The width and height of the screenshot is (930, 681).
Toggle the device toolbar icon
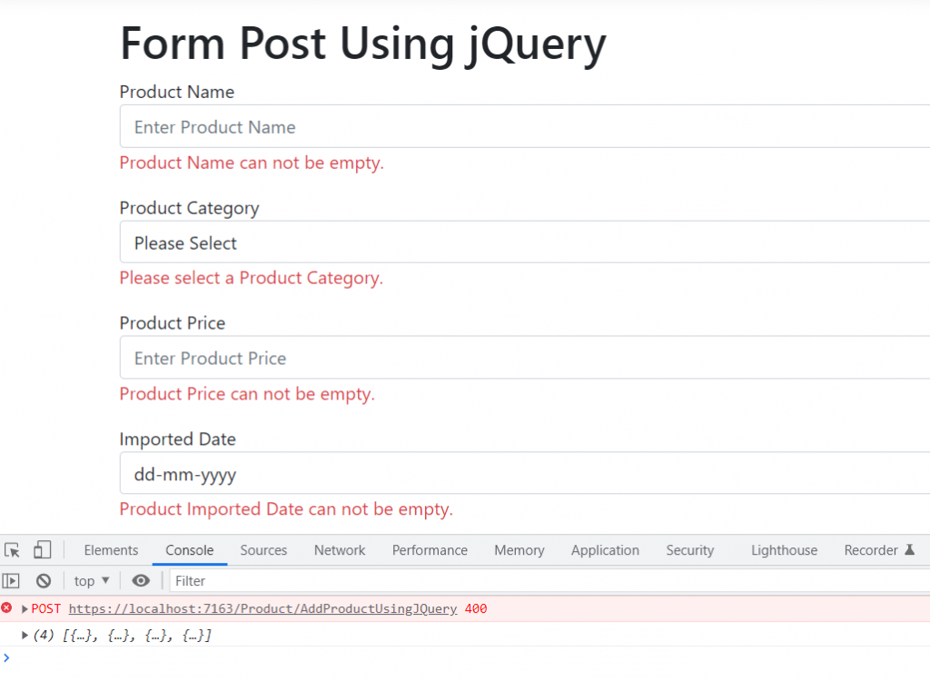tap(42, 550)
